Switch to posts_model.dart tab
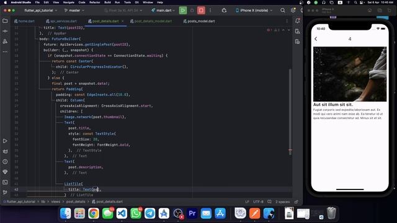This screenshot has height=223, width=397. point(199,21)
